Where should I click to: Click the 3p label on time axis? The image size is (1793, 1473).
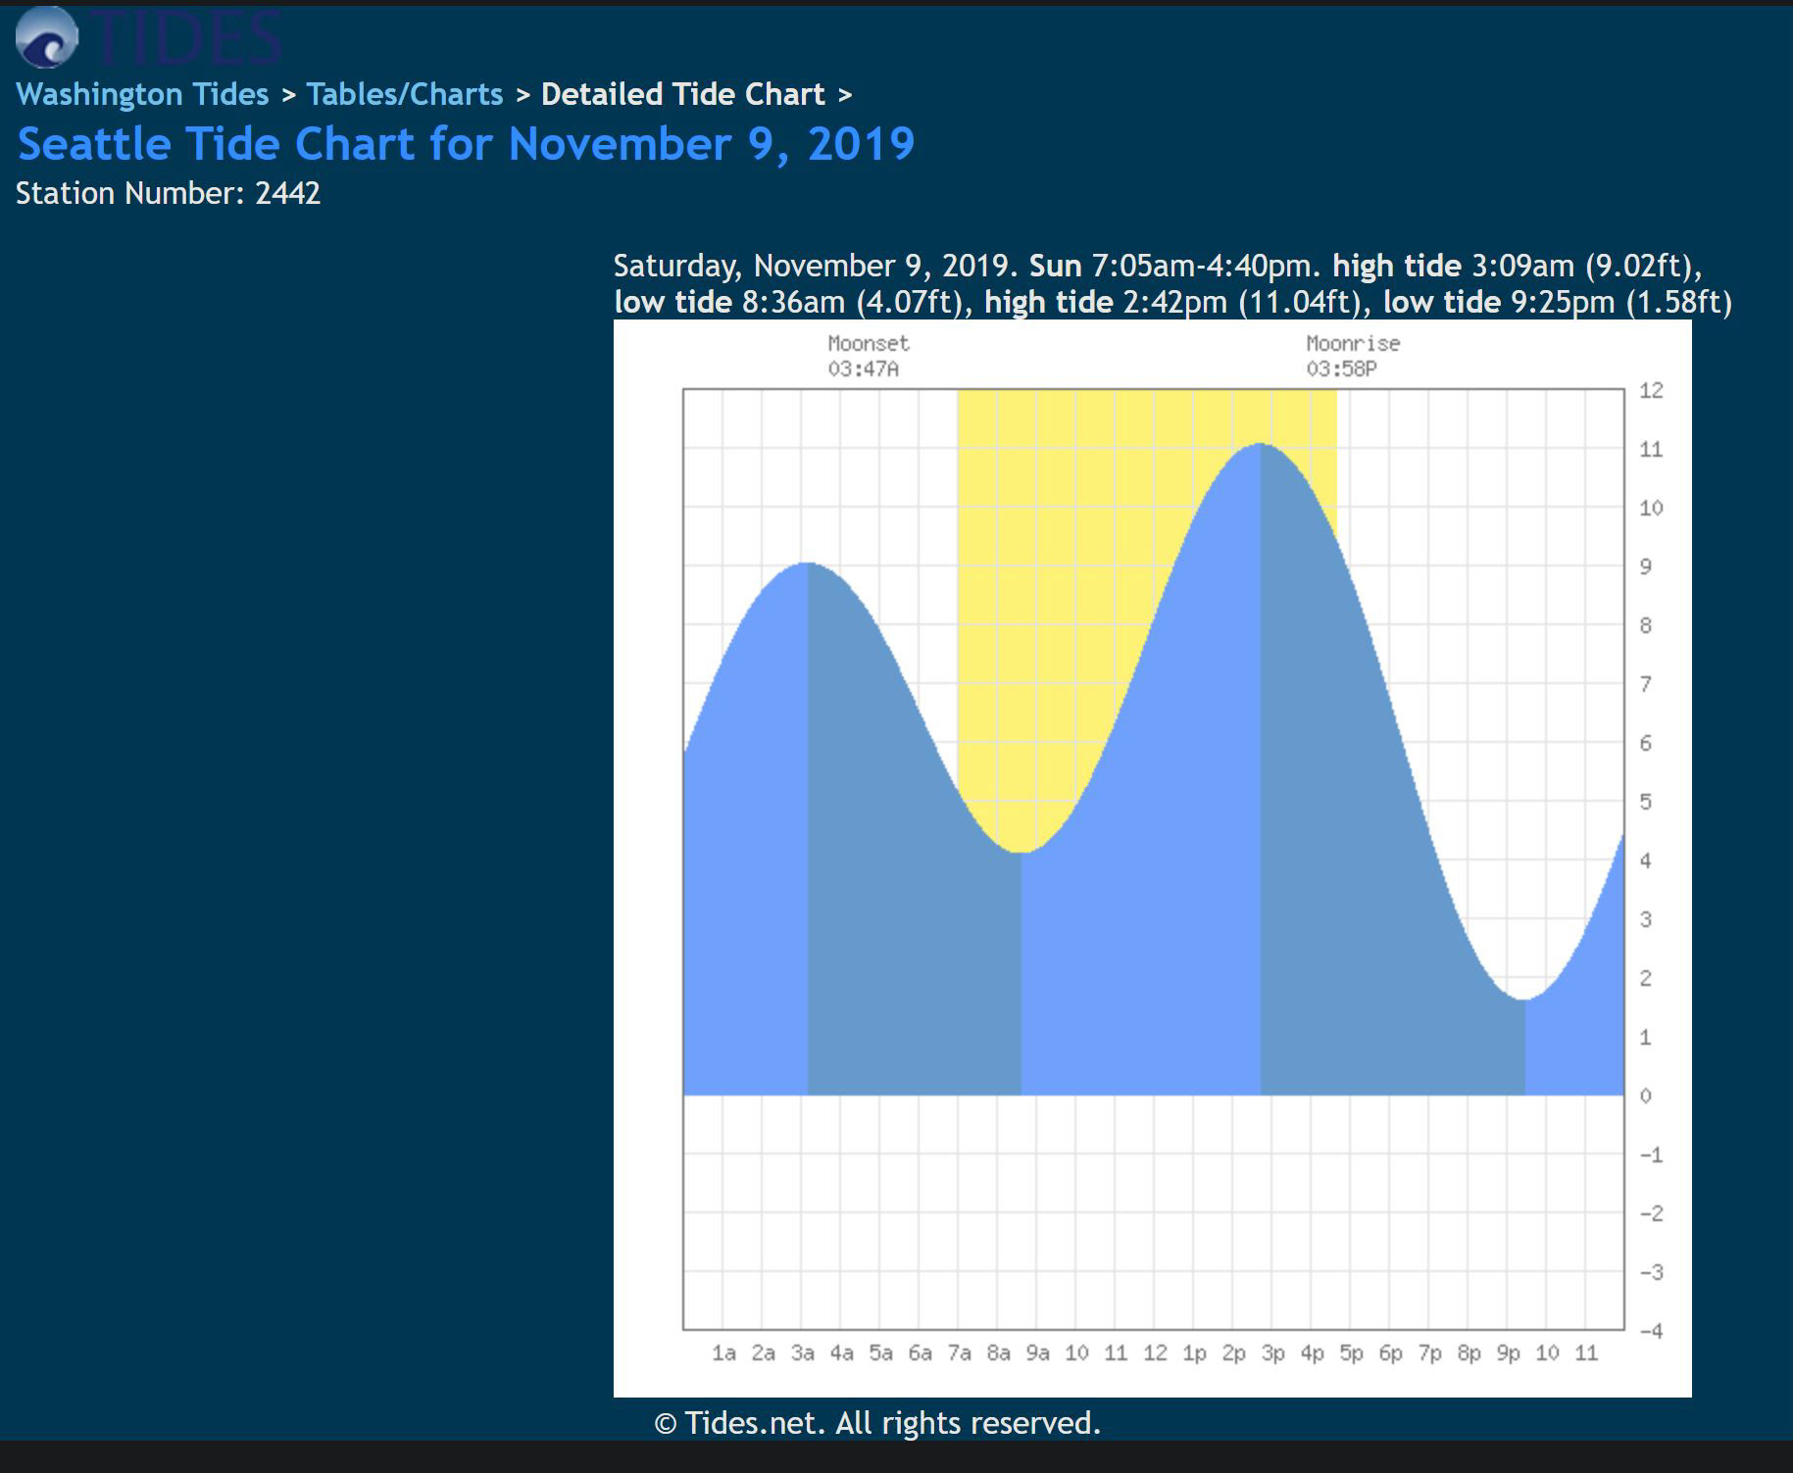(1272, 1353)
